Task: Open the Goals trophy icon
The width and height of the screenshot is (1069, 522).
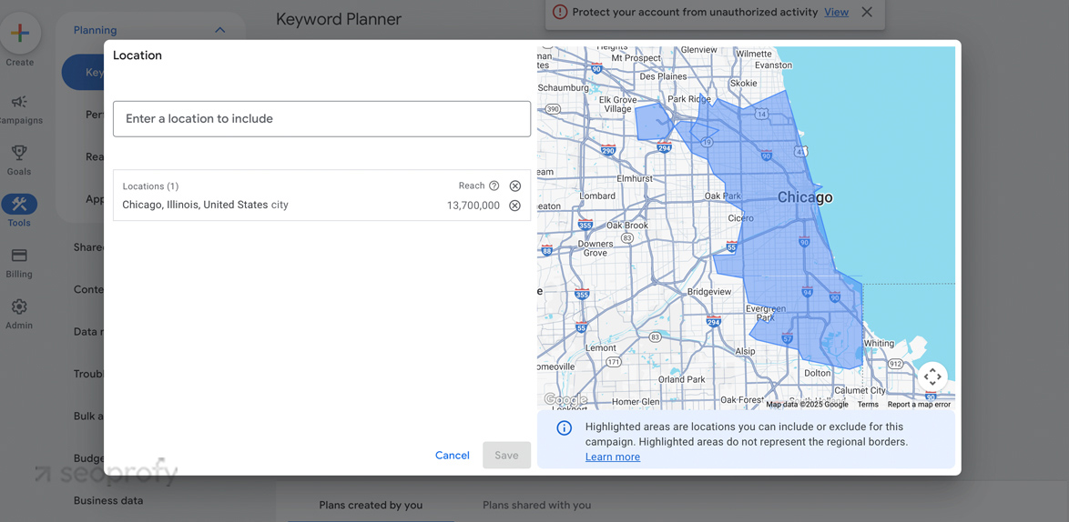Action: click(x=19, y=153)
